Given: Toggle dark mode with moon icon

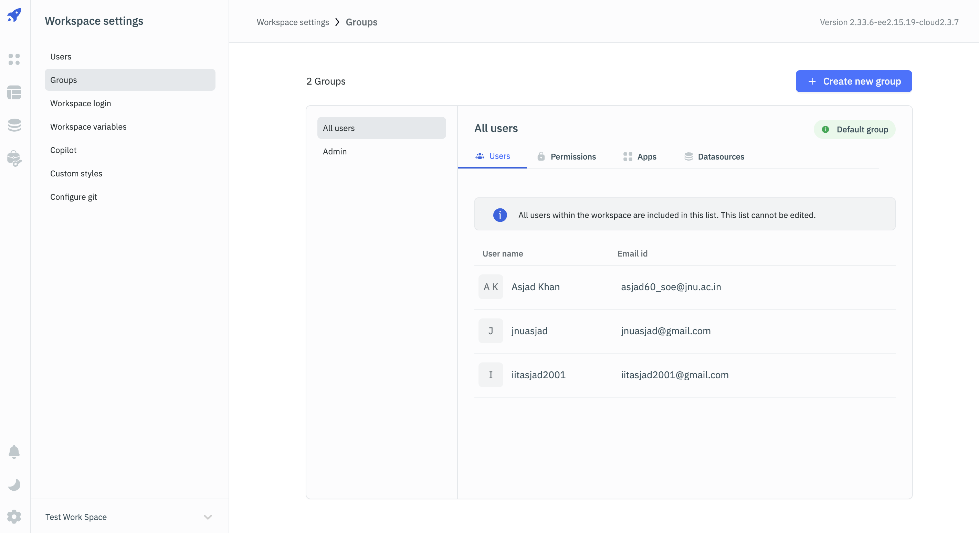Looking at the screenshot, I should [14, 485].
